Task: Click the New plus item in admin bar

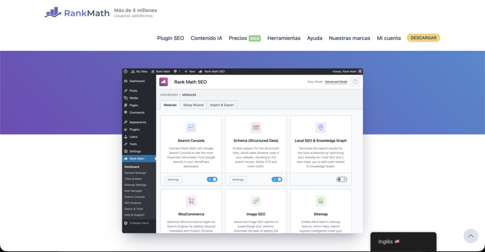Action: point(189,72)
